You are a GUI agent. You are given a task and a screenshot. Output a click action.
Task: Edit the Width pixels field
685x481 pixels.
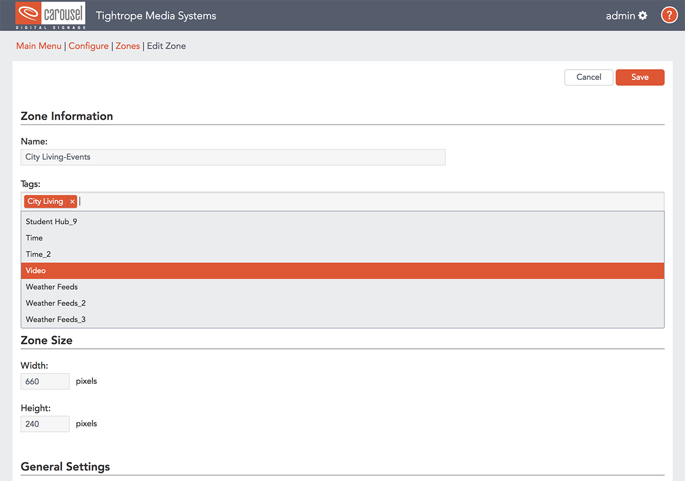point(45,382)
